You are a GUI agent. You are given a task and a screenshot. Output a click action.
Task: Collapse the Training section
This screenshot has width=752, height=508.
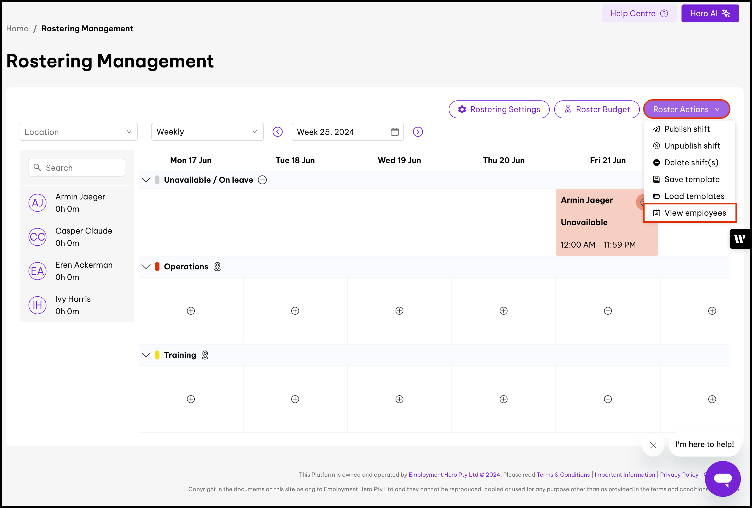pos(146,355)
